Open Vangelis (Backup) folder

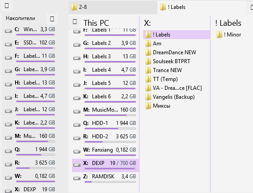pyautogui.click(x=177, y=97)
